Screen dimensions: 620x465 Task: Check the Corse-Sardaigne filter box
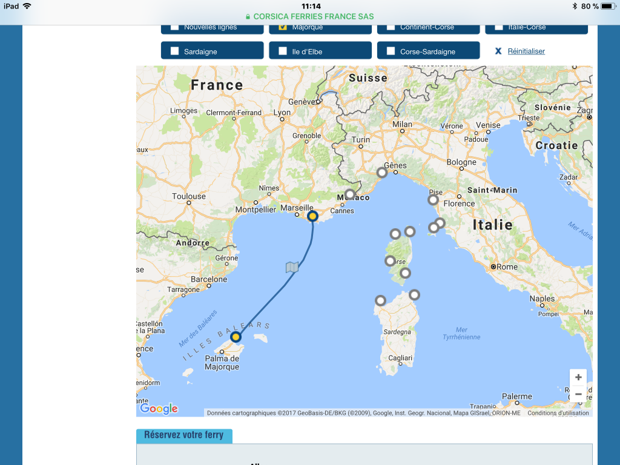(x=391, y=51)
